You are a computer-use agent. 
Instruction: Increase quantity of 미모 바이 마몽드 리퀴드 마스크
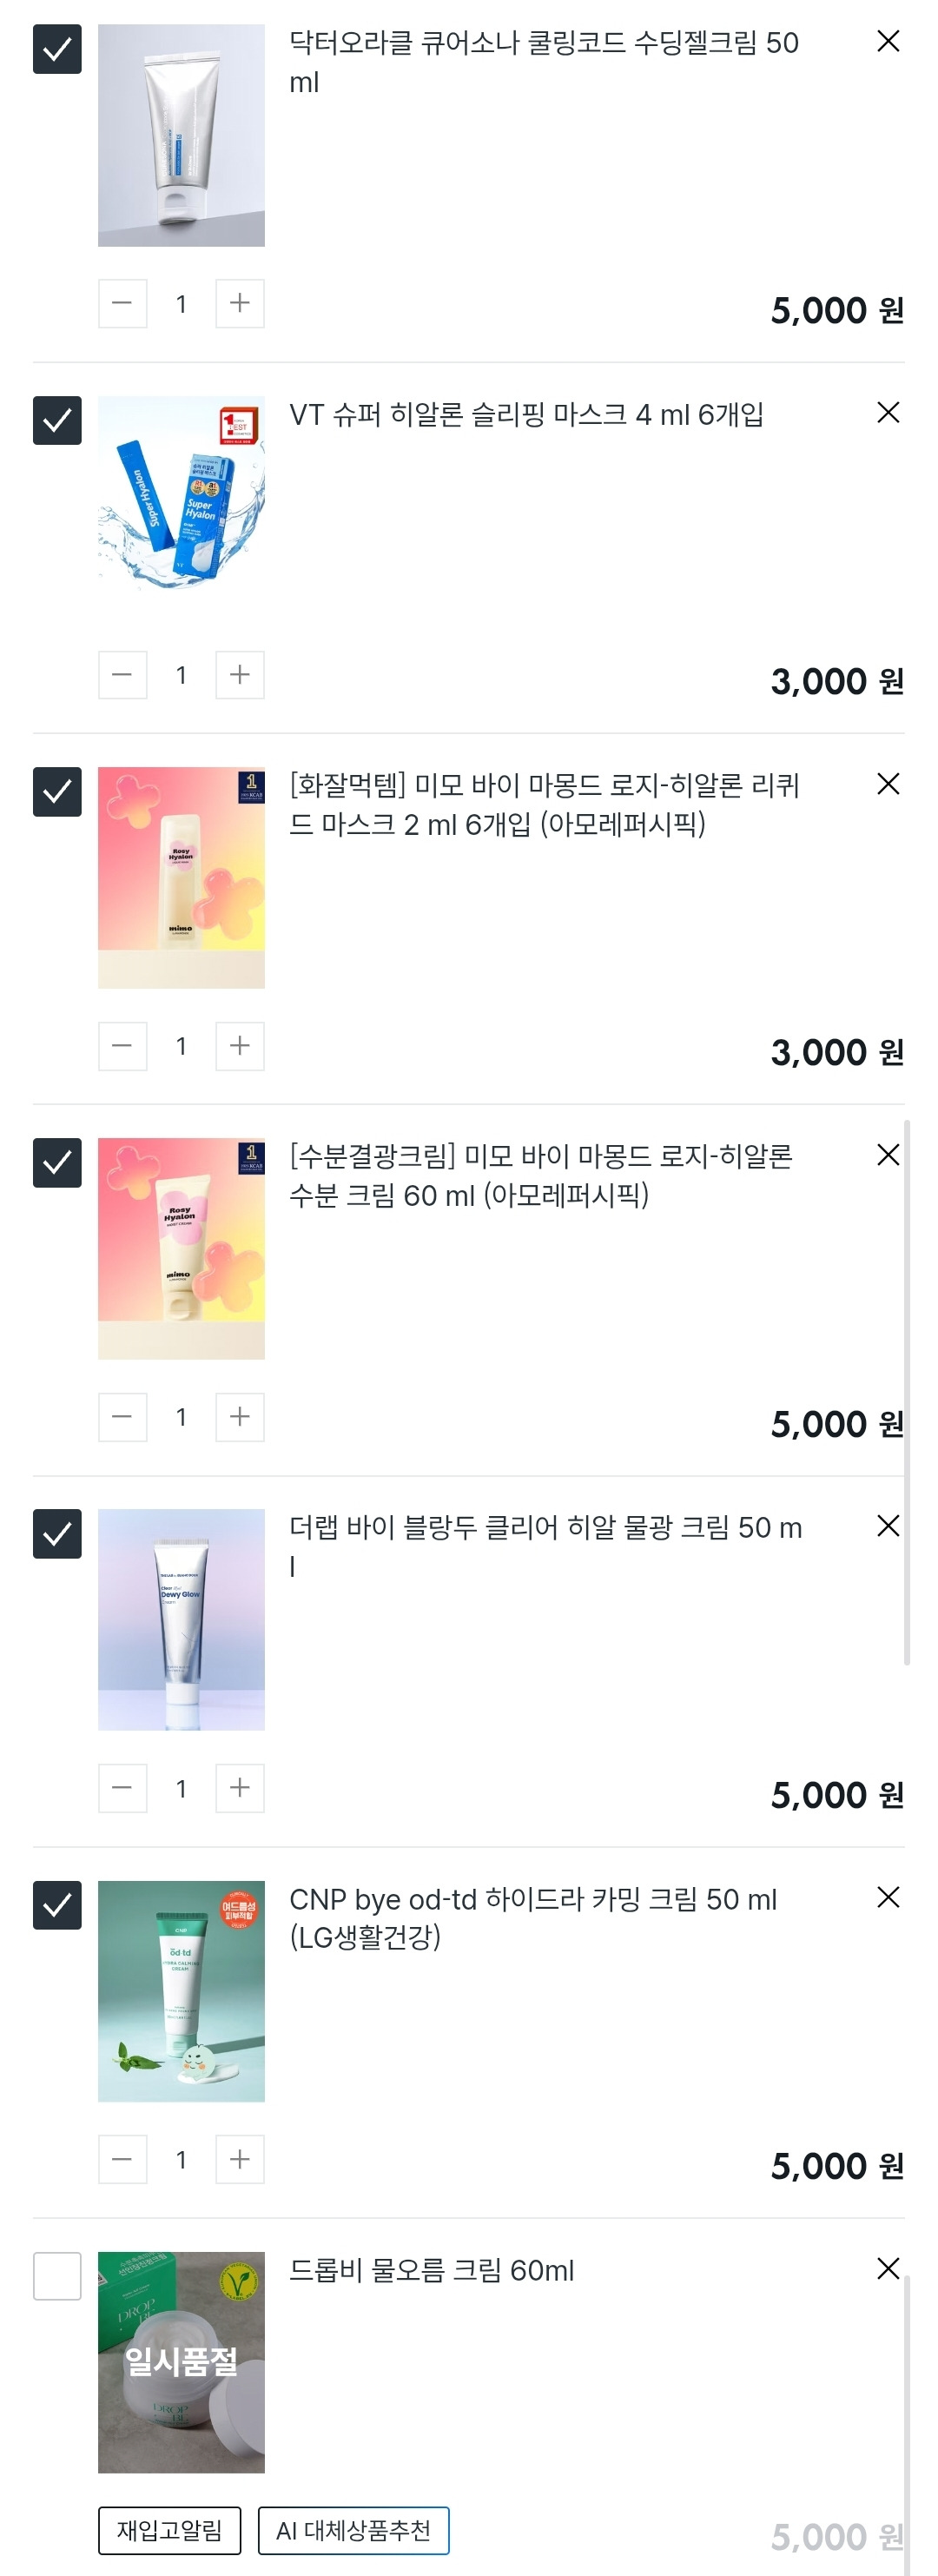click(x=240, y=1046)
